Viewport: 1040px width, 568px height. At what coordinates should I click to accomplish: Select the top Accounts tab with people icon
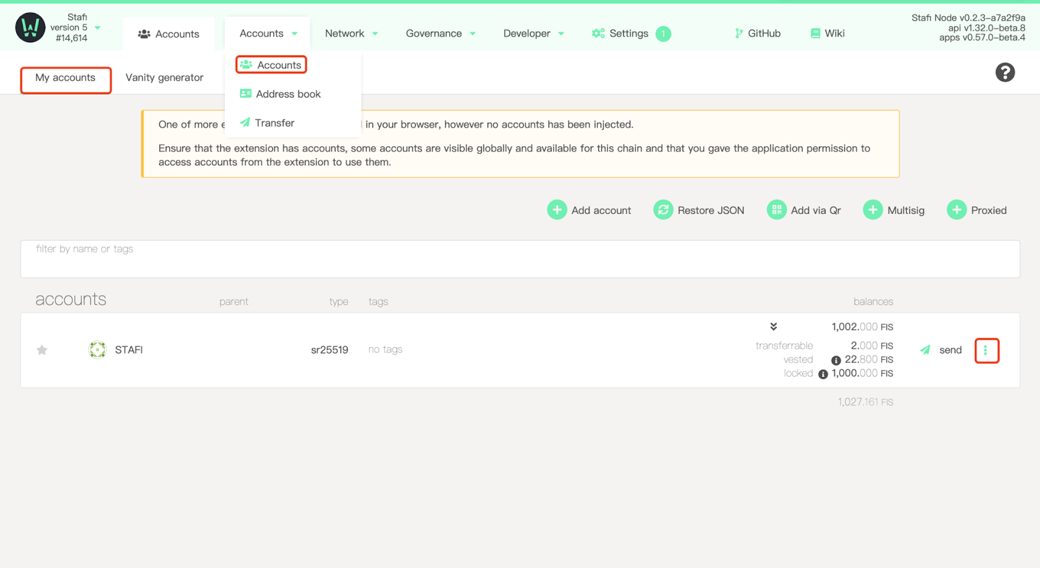pyautogui.click(x=168, y=34)
